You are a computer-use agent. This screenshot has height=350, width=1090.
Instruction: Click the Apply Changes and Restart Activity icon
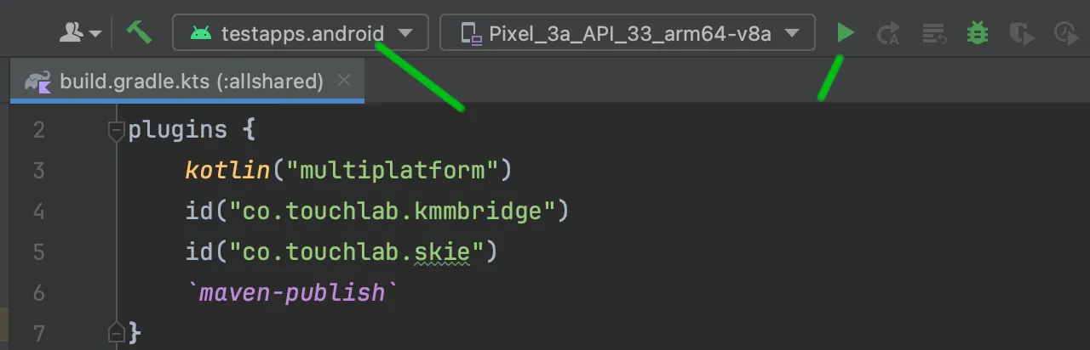[889, 33]
